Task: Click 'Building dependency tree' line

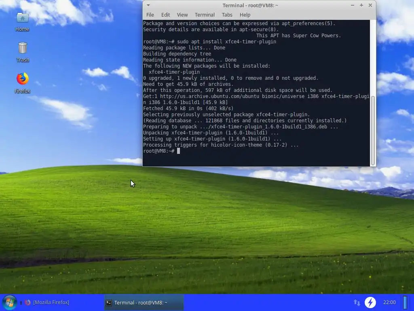Action: click(x=177, y=54)
